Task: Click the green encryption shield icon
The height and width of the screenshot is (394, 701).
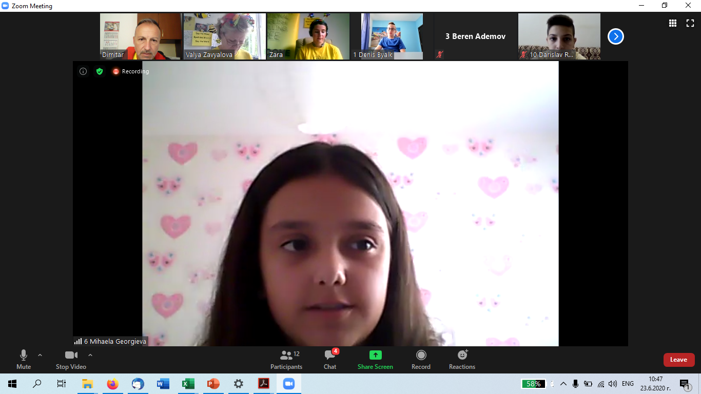Action: coord(100,71)
